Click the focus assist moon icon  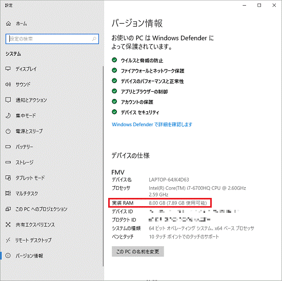pyautogui.click(x=8, y=115)
